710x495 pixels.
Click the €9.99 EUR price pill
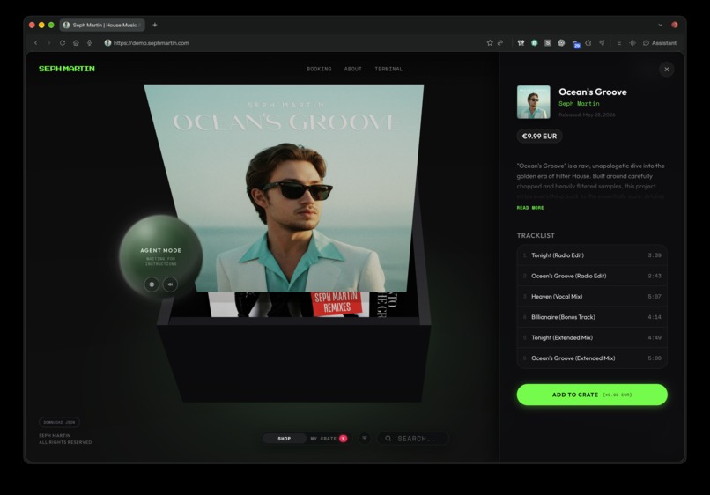539,136
